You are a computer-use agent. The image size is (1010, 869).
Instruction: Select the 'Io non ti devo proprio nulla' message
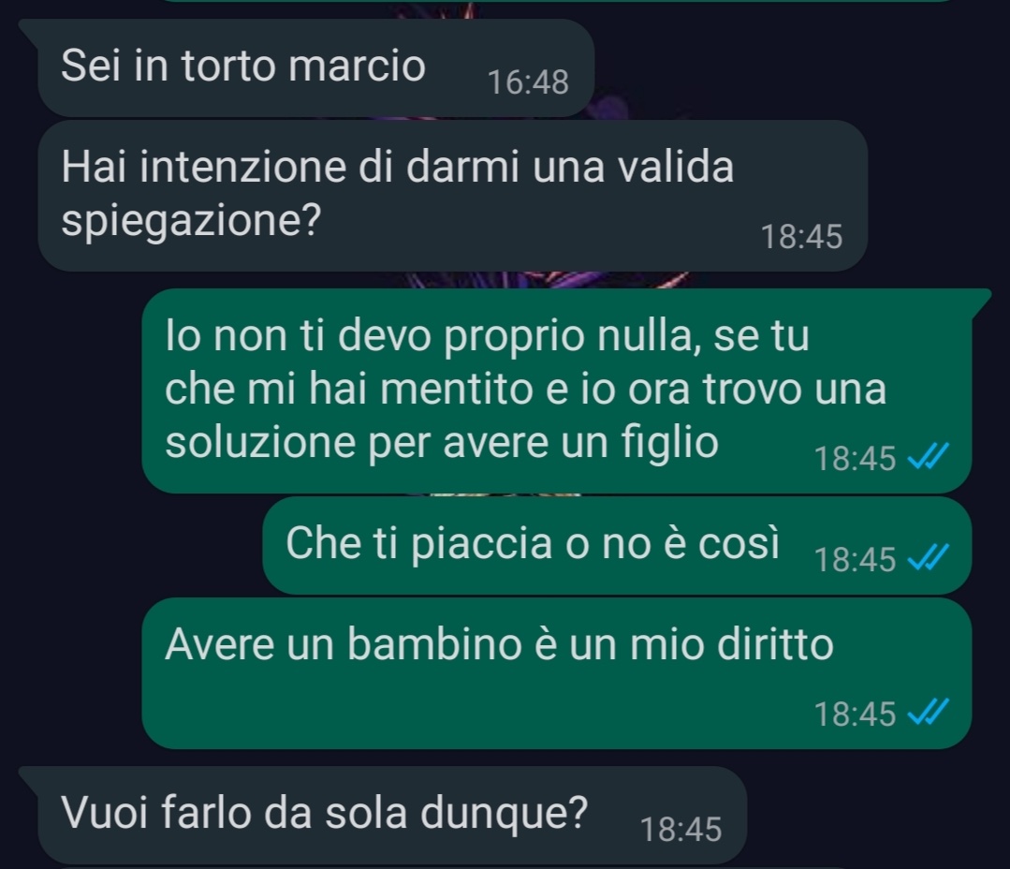[557, 391]
